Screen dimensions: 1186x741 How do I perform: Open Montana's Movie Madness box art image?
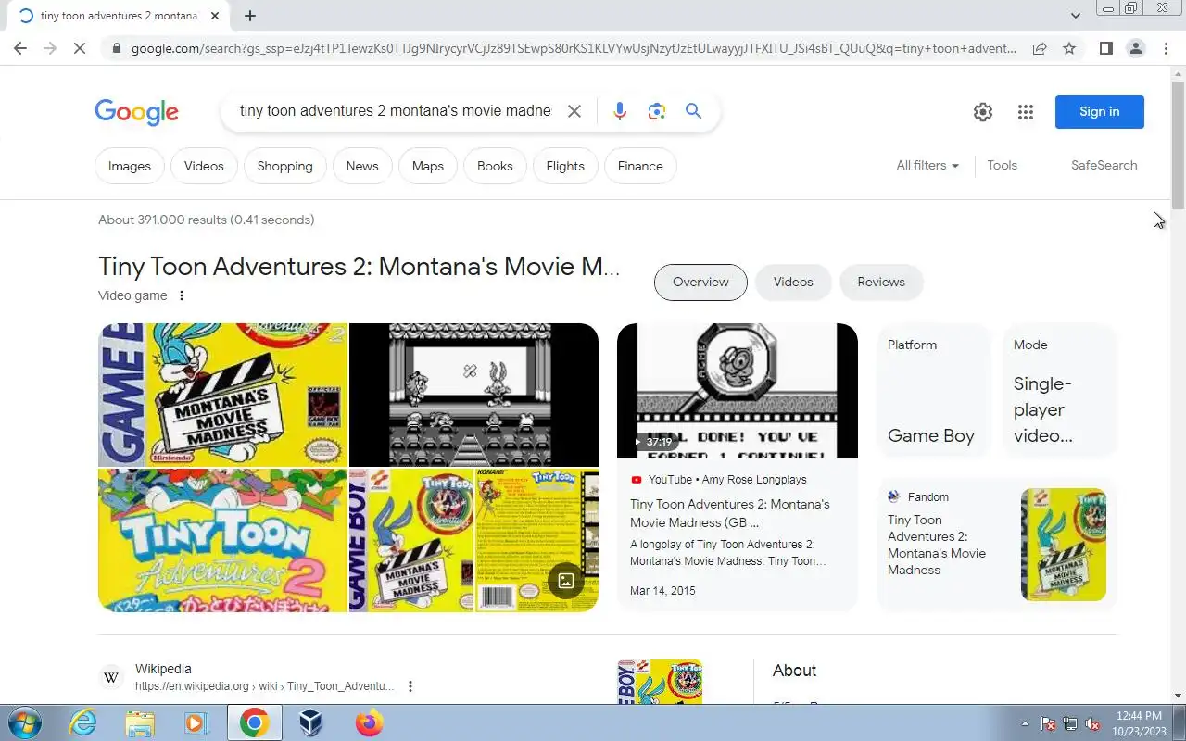point(222,395)
